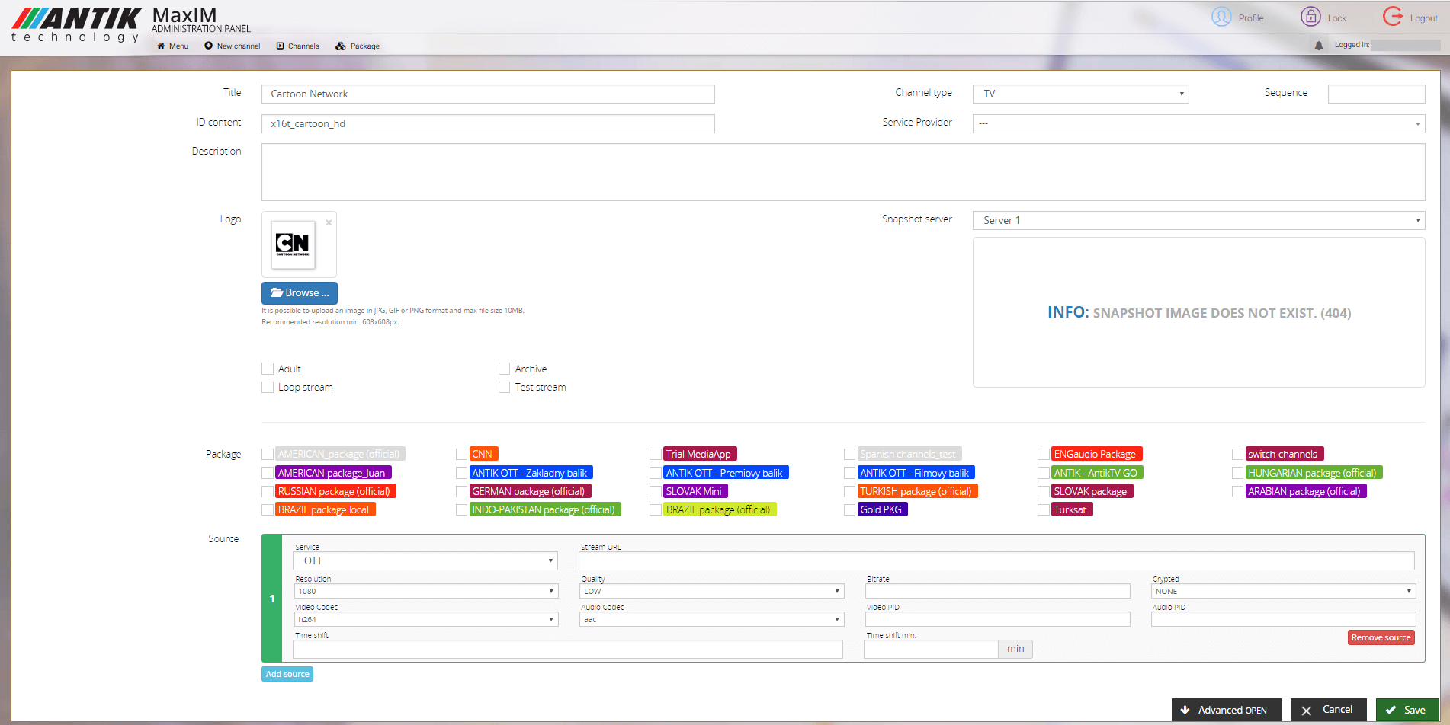Click the Bitrate input field
The image size is (1450, 725).
(x=997, y=592)
